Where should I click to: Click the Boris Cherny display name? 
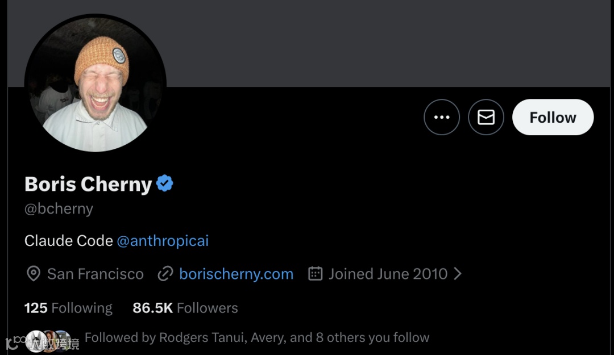pyautogui.click(x=88, y=184)
